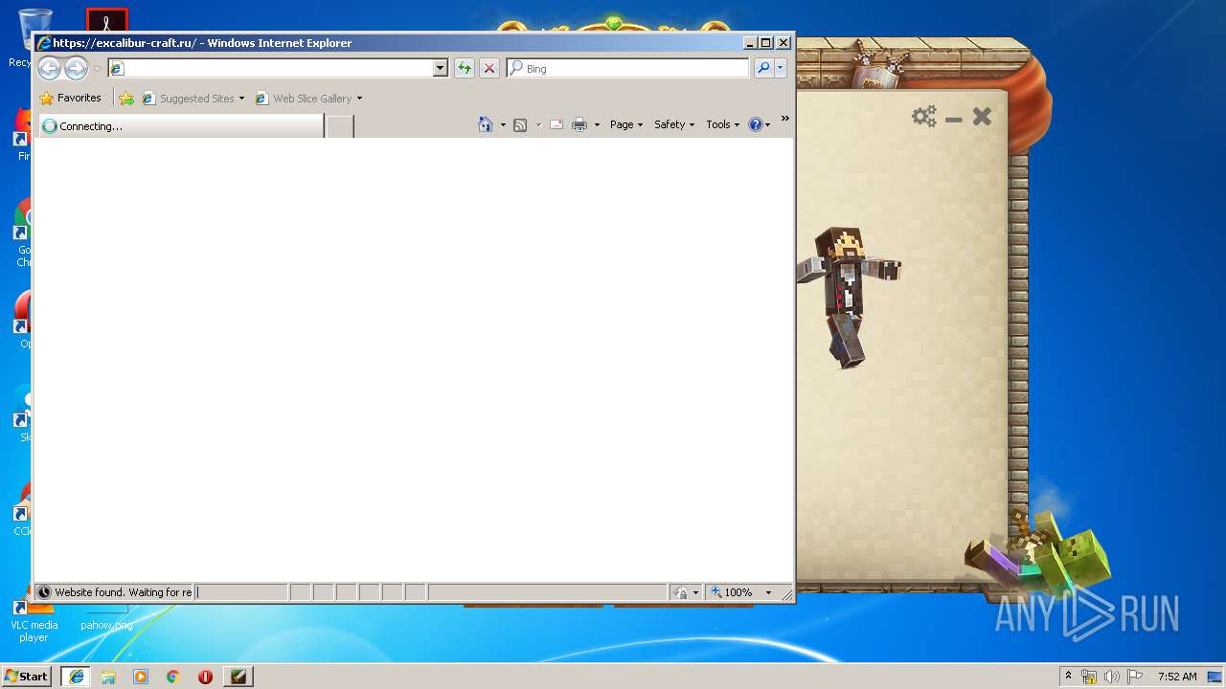Click the launcher close X icon
Screen dimensions: 1226x689
tap(982, 117)
